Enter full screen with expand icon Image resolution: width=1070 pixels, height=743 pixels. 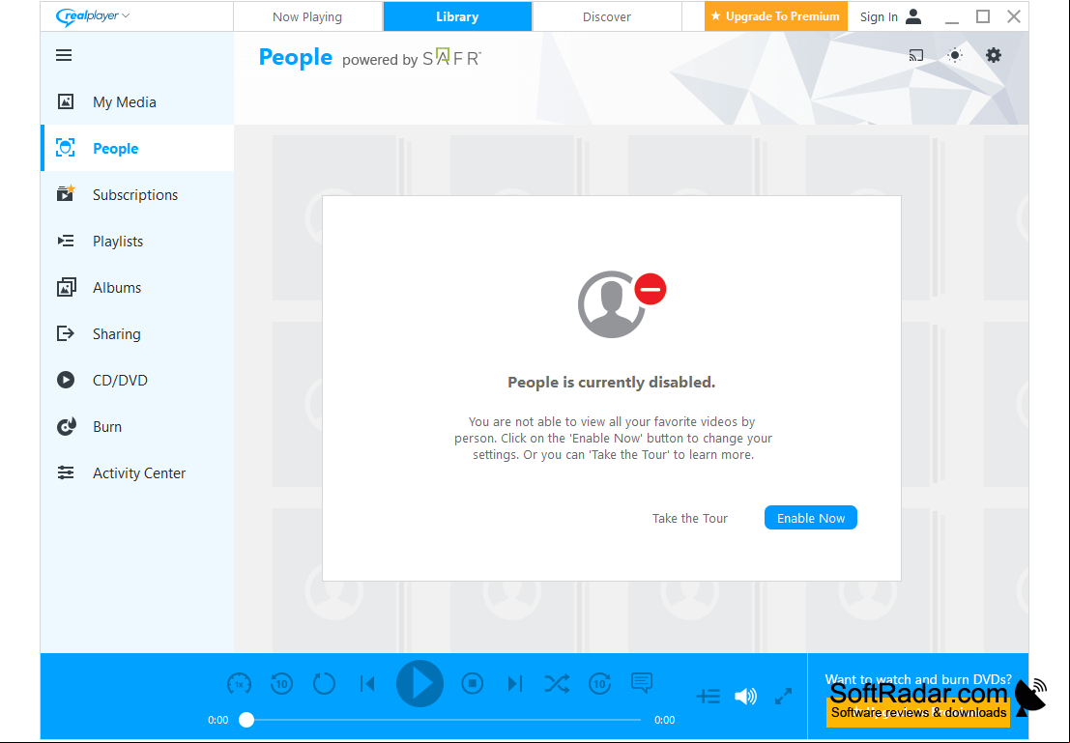pyautogui.click(x=783, y=696)
